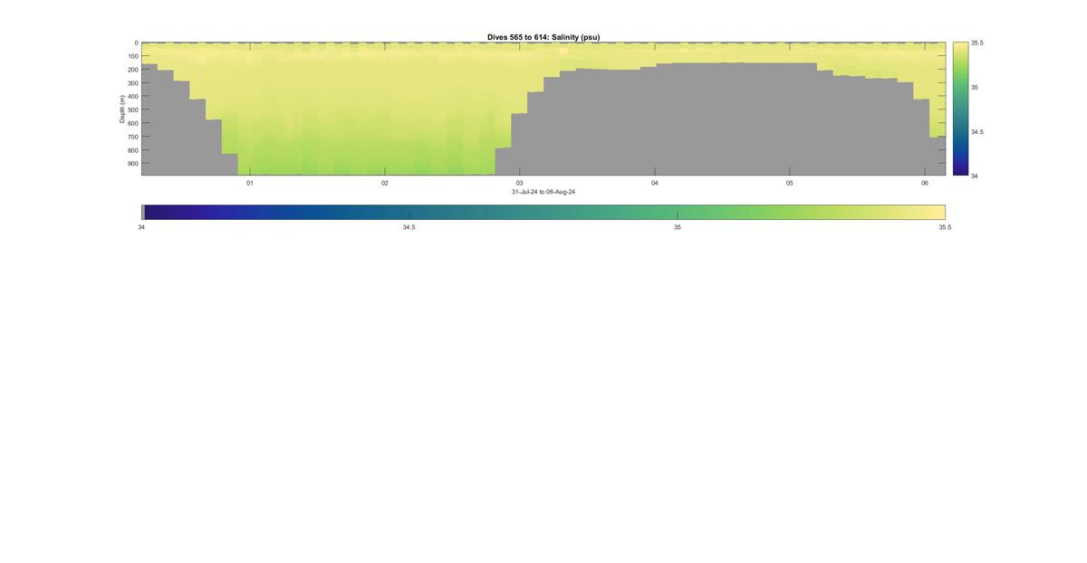Click the depth tick label "500"
This screenshot has height=563, width=1087.
(x=132, y=110)
